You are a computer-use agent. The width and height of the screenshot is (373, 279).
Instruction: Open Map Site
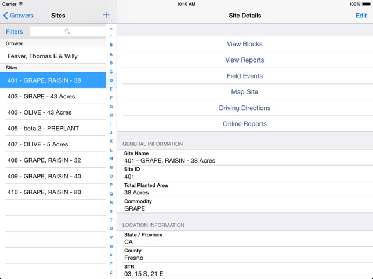244,92
